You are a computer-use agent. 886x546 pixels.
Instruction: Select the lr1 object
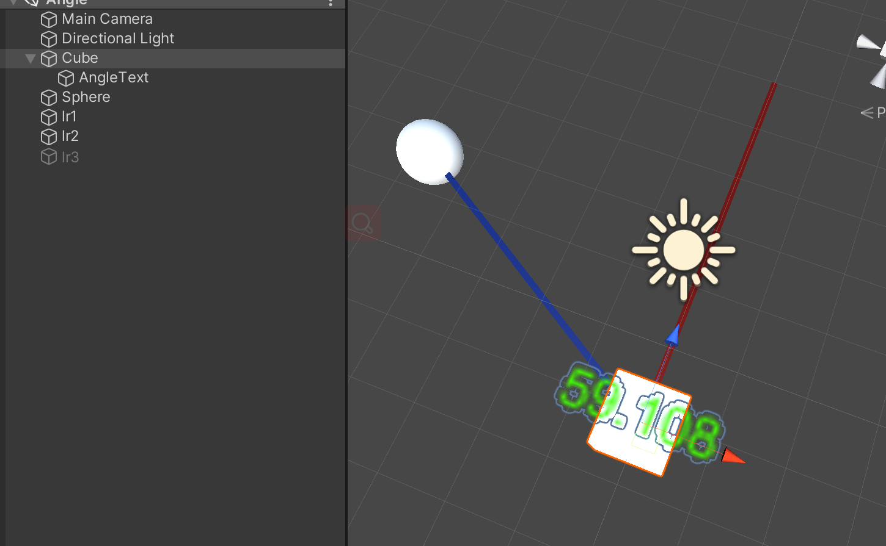tap(69, 117)
